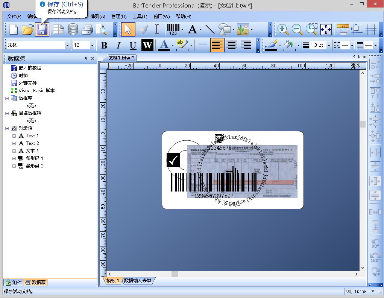Open the line thickness 1.0 pt dropdown

click(329, 45)
